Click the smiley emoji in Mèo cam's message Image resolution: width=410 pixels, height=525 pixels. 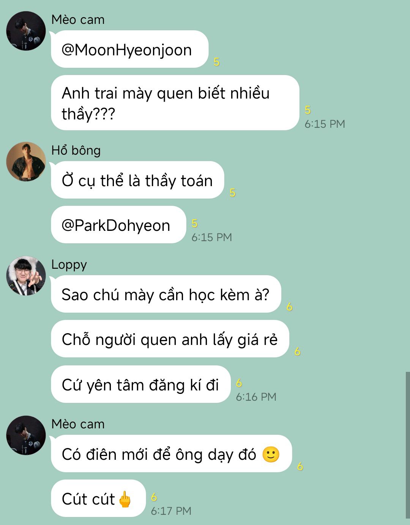tap(271, 454)
